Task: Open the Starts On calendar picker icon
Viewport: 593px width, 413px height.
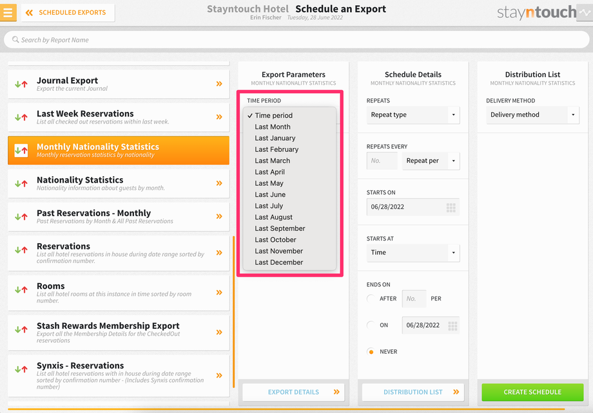Action: point(451,207)
